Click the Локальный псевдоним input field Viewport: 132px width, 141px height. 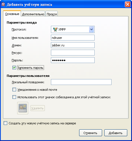tap(81, 82)
